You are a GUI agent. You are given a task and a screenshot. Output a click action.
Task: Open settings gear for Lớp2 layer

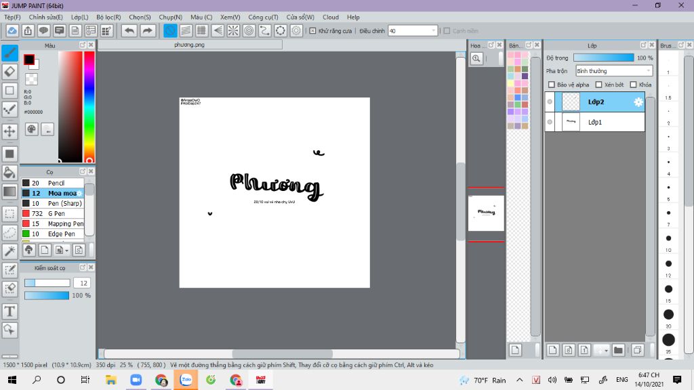click(x=638, y=102)
